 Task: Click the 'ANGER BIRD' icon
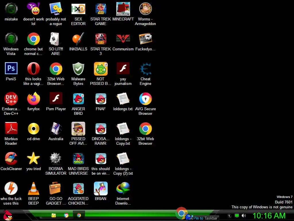(x=78, y=99)
